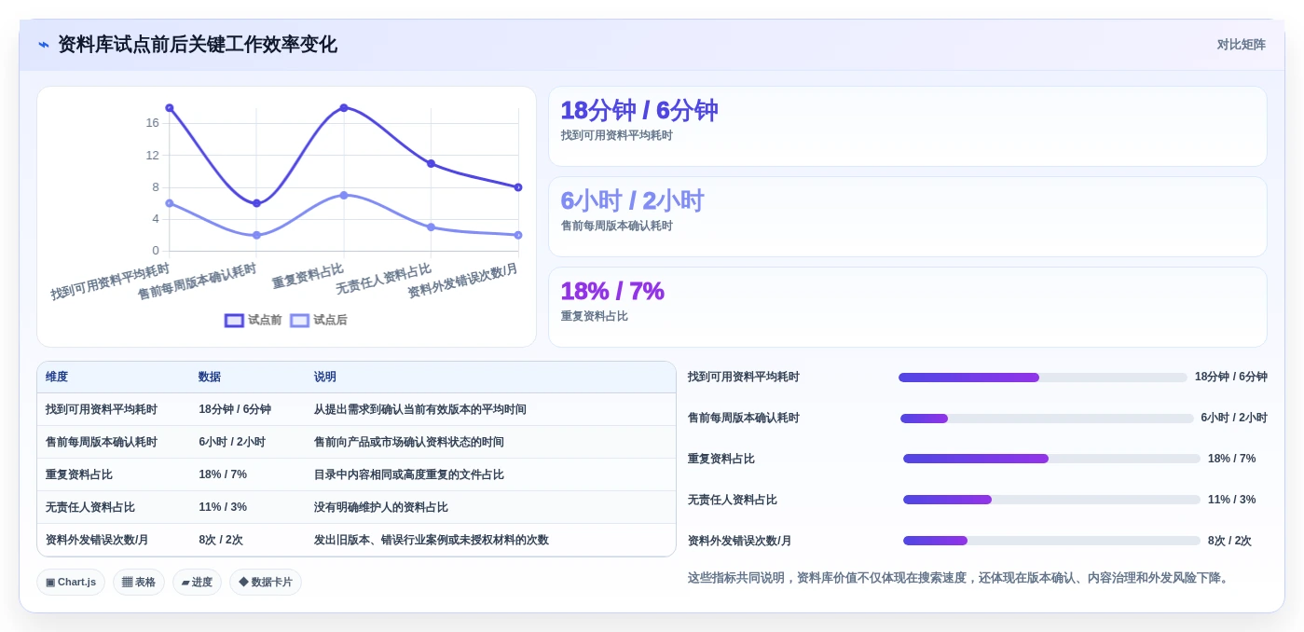The image size is (1304, 632).
Task: Click description 售前向产品或市场确认资料状态的时间
Action: tap(409, 442)
